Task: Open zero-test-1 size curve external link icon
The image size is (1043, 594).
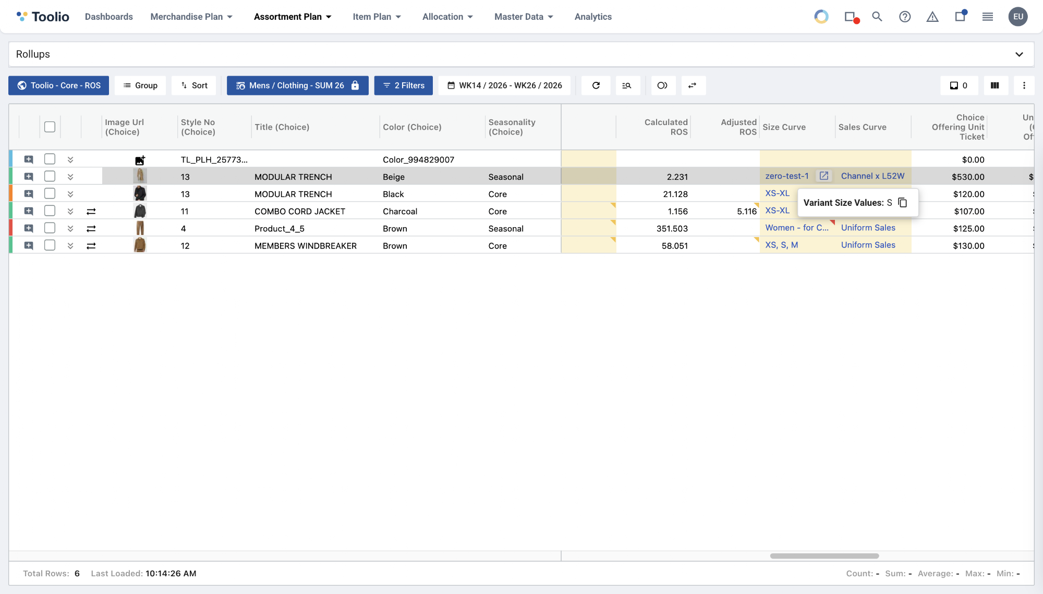Action: [x=824, y=176]
